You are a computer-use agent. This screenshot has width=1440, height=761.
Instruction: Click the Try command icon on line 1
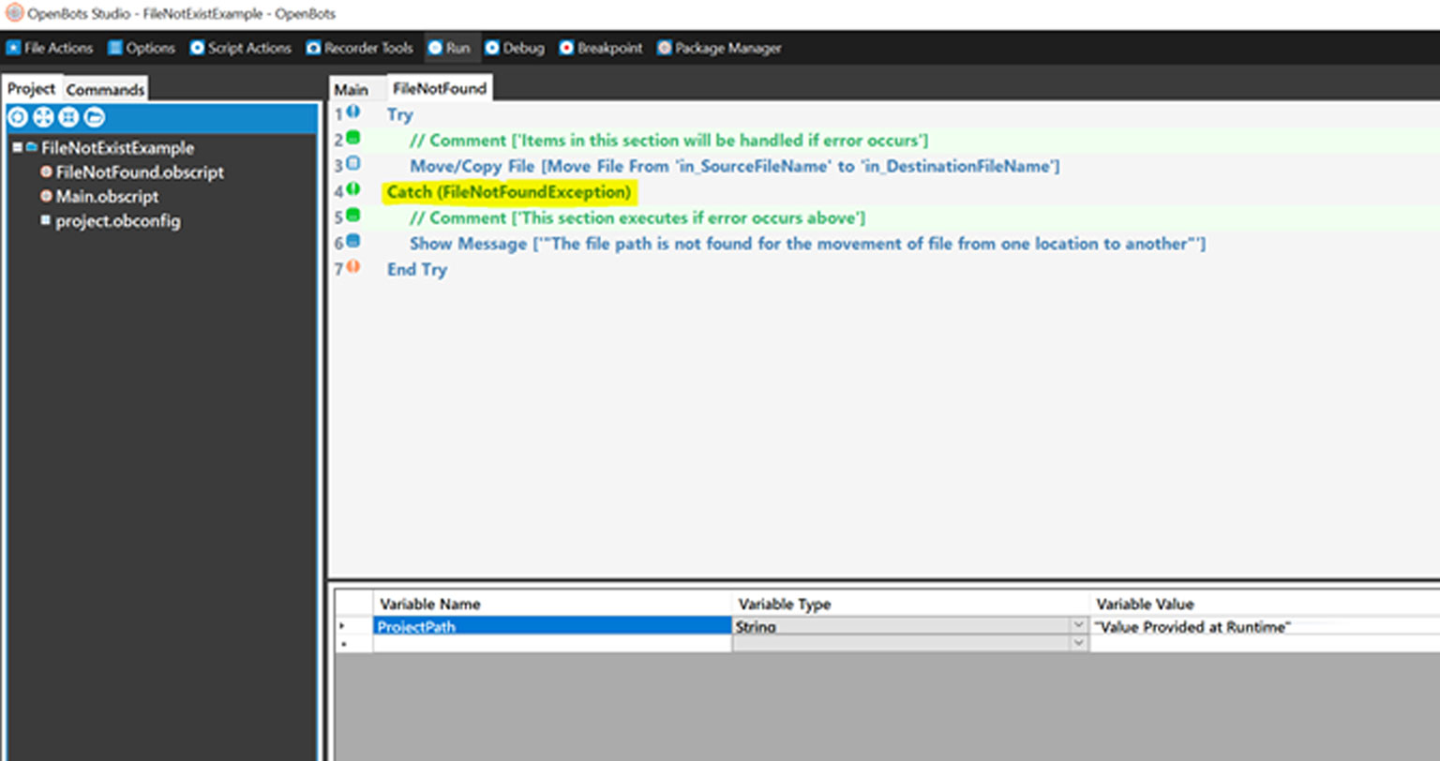[353, 112]
